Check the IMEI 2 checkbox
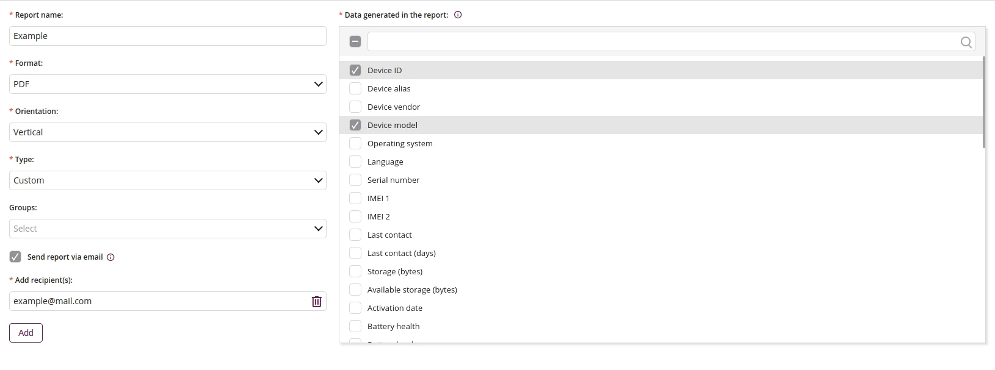The width and height of the screenshot is (995, 370). [355, 216]
